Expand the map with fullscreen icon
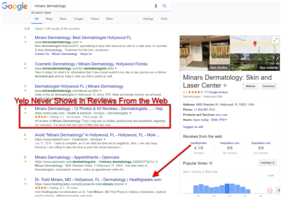Viewport: 288px width, 199px height. [275, 40]
